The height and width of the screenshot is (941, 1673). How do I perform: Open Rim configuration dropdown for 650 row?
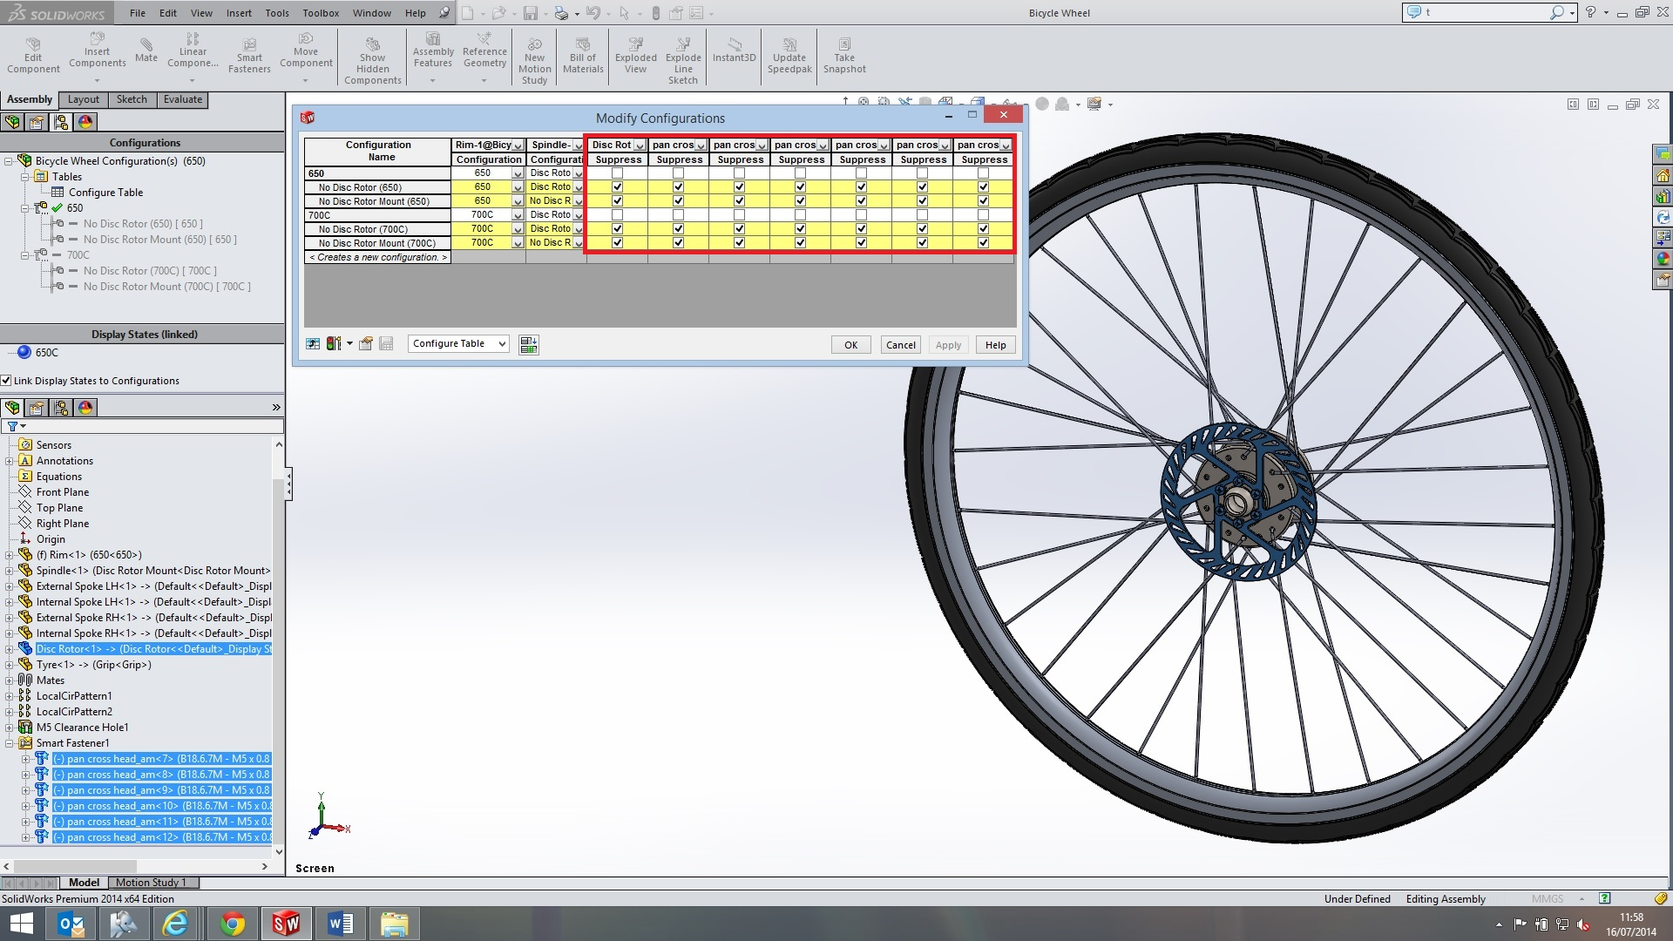[x=518, y=173]
